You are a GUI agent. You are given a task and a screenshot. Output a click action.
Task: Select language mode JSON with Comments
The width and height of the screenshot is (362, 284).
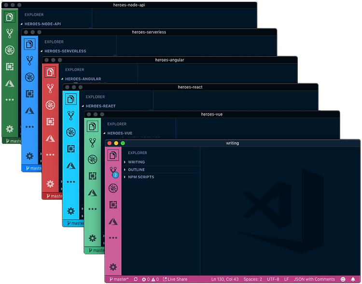[314, 279]
